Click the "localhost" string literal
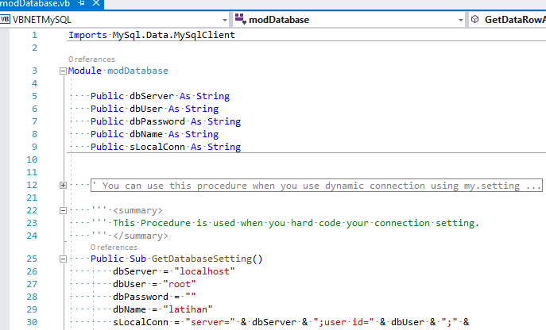This screenshot has width=546, height=330. [204, 271]
